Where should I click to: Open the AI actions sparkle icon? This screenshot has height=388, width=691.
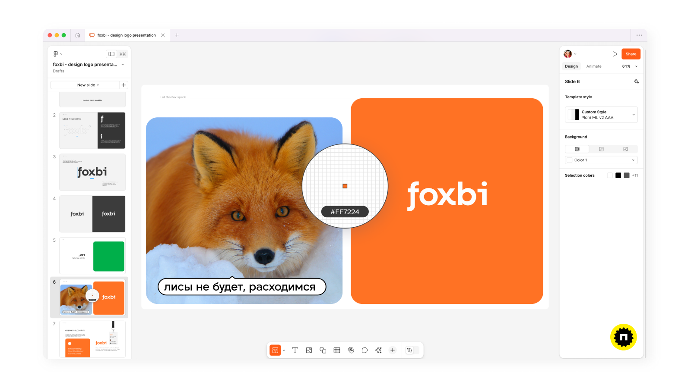[379, 350]
